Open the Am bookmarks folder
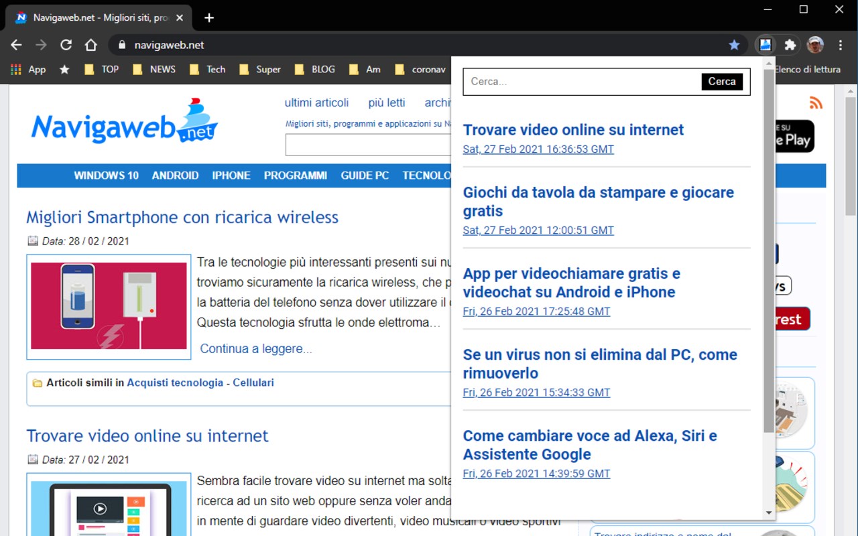The image size is (858, 536). pyautogui.click(x=365, y=69)
